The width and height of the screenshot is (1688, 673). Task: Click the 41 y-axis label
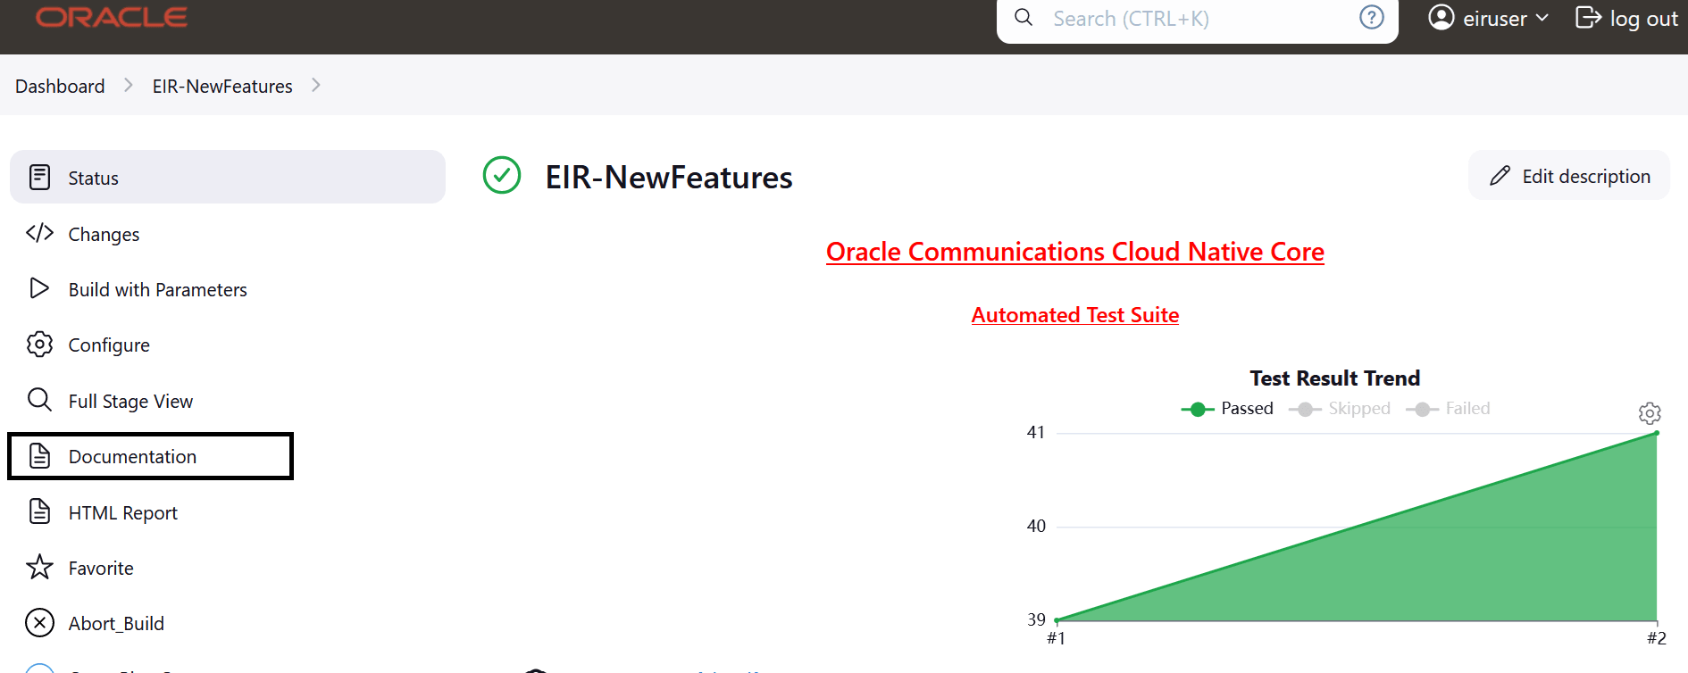coord(1036,432)
